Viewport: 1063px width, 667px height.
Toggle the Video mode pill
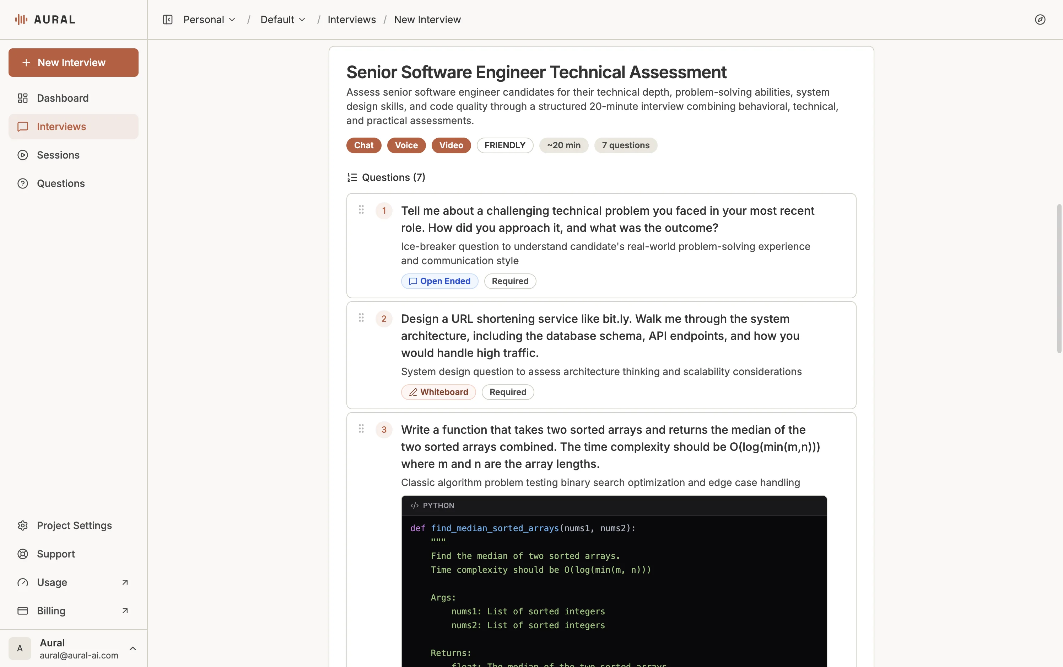point(451,145)
